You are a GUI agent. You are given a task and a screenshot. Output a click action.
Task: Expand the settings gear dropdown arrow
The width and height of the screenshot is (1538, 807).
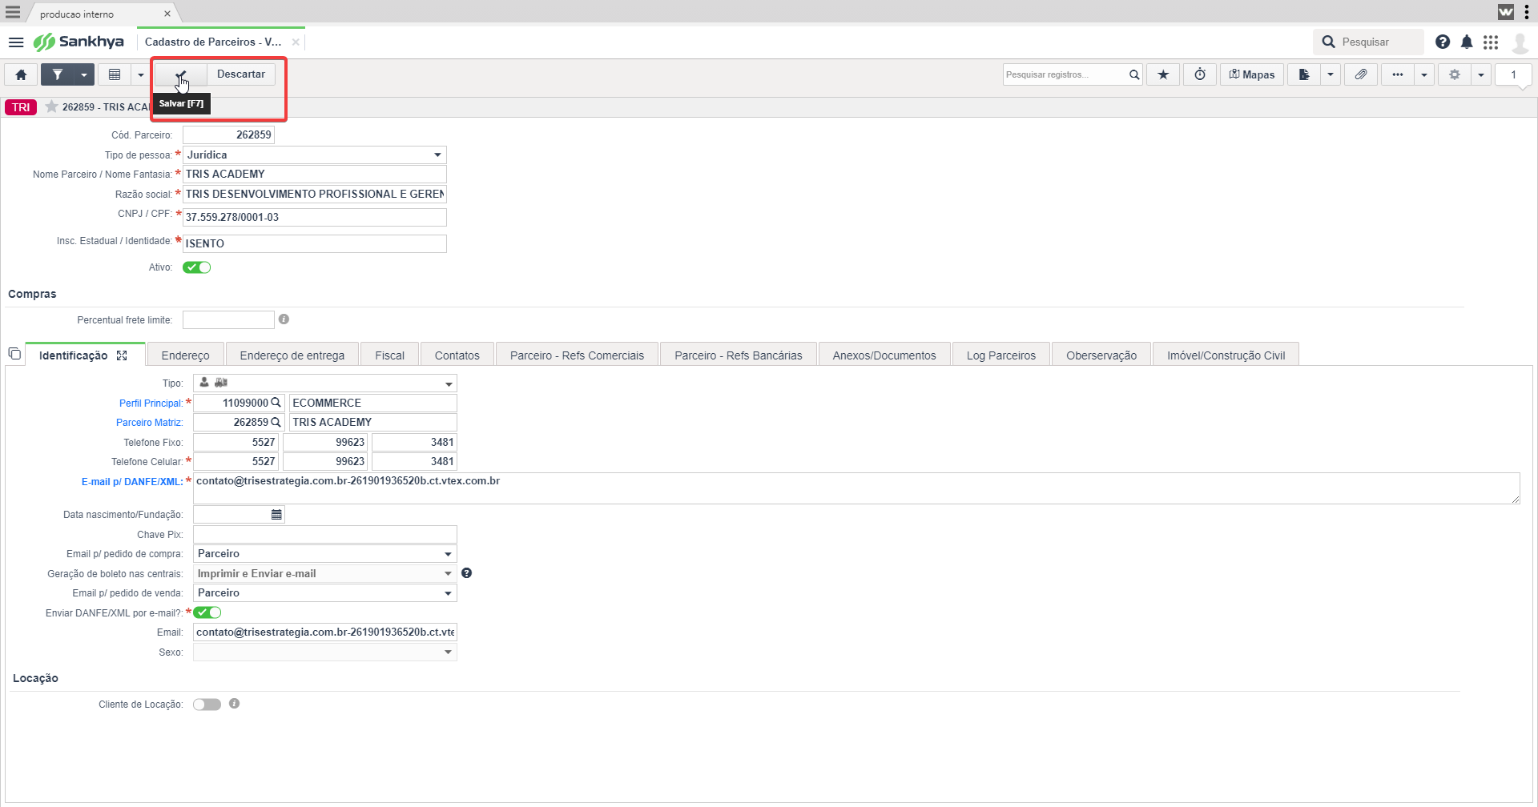coord(1481,74)
